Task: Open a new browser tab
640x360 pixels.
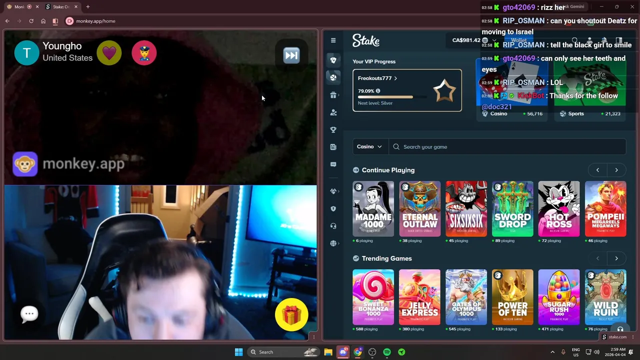Action: 88,6
